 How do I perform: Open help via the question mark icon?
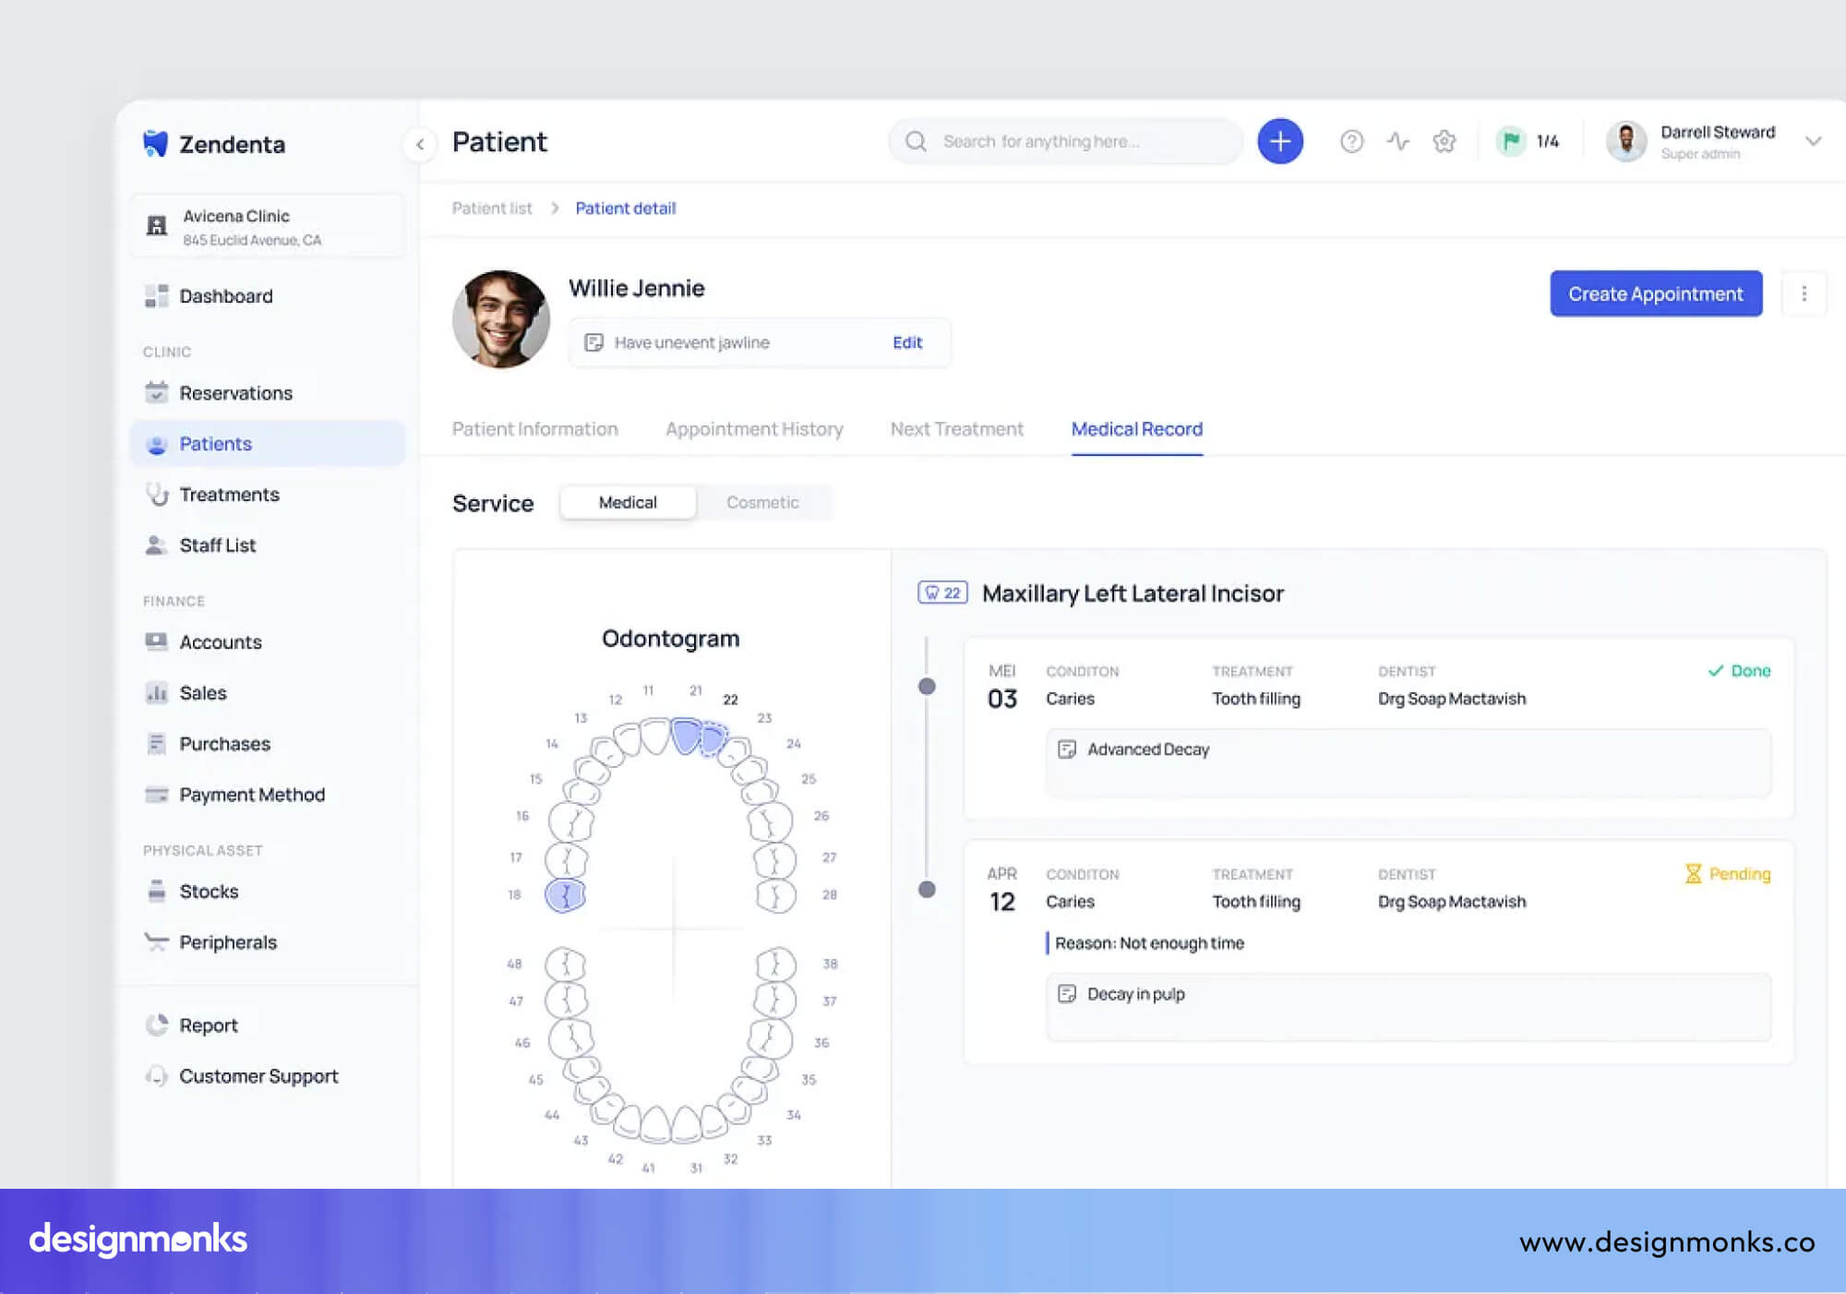point(1351,141)
